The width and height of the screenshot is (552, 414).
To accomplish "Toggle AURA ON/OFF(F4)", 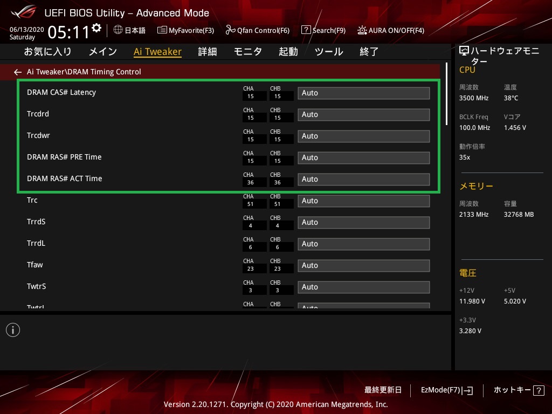I will click(x=390, y=30).
